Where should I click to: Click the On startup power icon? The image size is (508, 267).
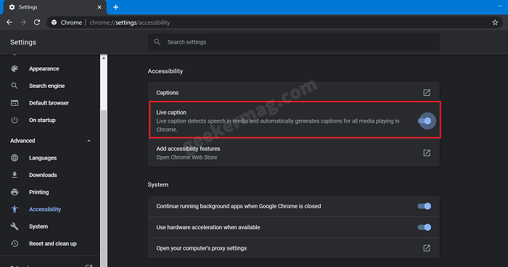point(15,120)
